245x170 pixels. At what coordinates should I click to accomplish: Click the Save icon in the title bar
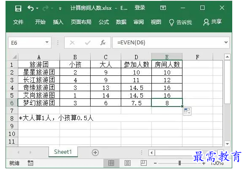(x=18, y=8)
